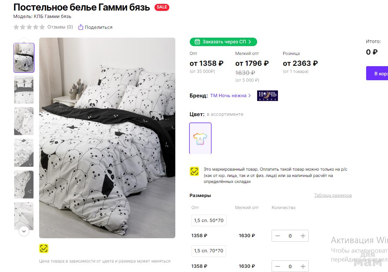Click the yellow marking icon beside the payment notice

[x=194, y=171]
